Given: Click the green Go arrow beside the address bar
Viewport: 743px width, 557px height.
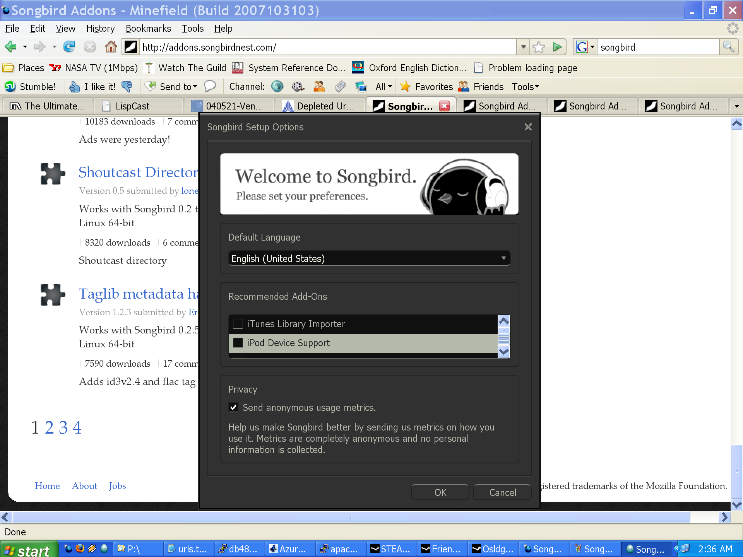Looking at the screenshot, I should coord(557,47).
